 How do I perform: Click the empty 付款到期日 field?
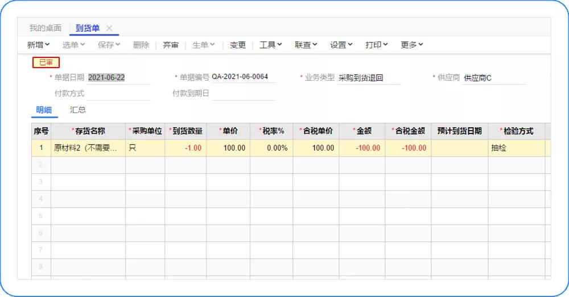coord(244,94)
